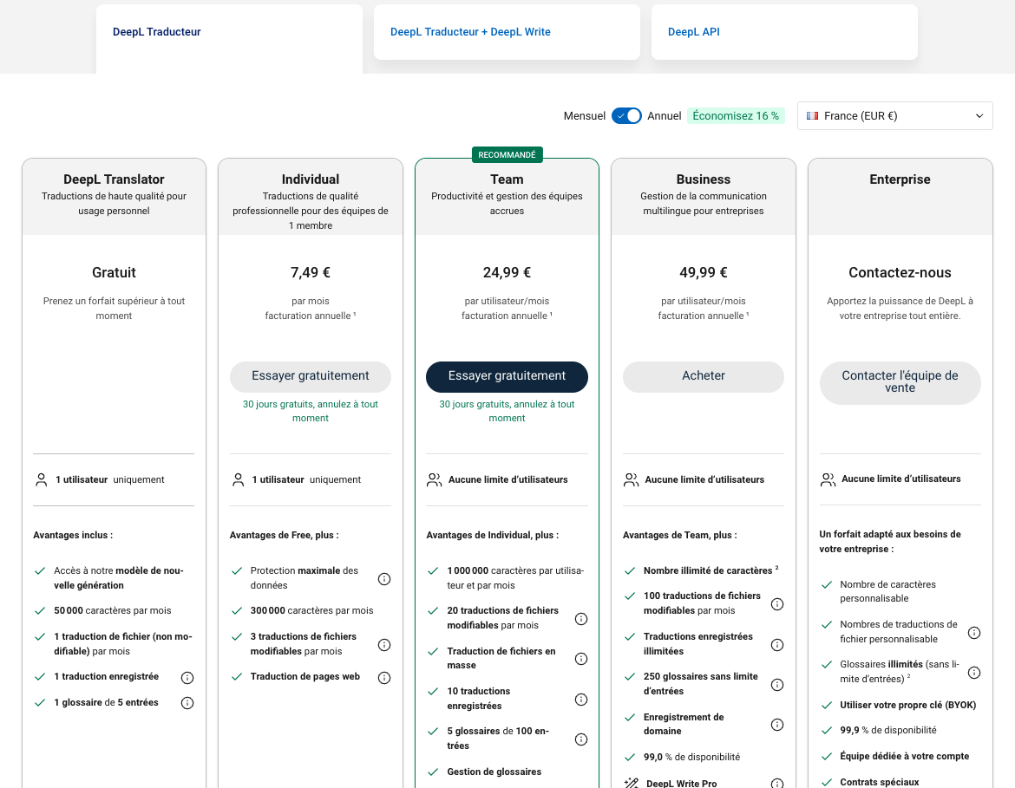Click the Mensuel label

585,116
